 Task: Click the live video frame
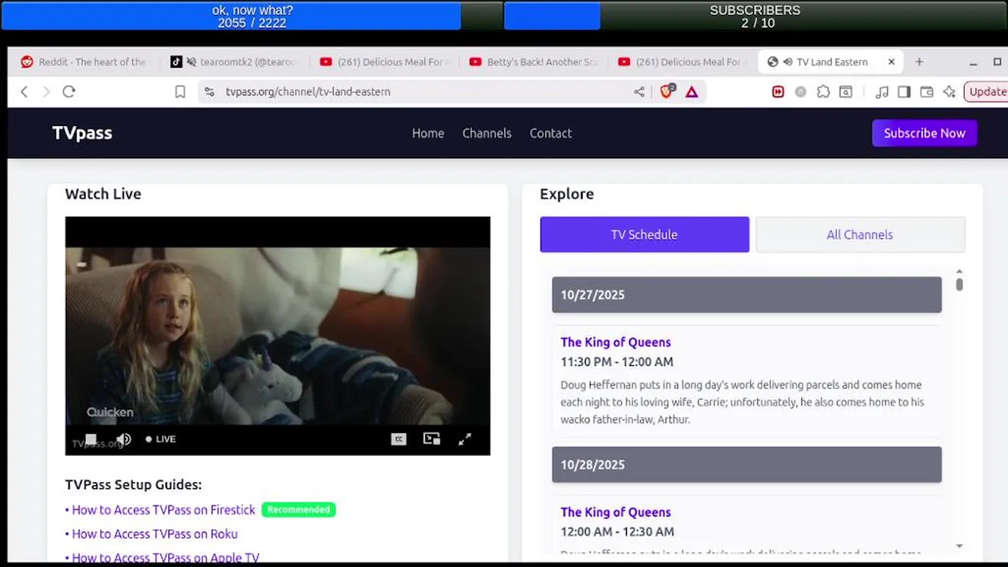click(x=277, y=336)
